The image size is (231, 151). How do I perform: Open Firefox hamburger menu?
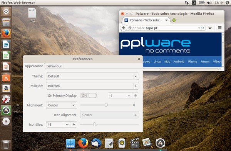coord(220,28)
